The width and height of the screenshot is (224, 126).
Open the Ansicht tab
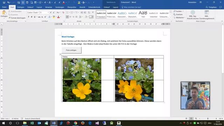(82, 7)
